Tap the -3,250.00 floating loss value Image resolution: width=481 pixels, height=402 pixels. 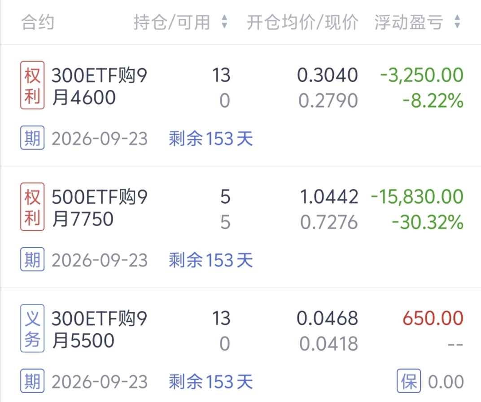pyautogui.click(x=421, y=75)
